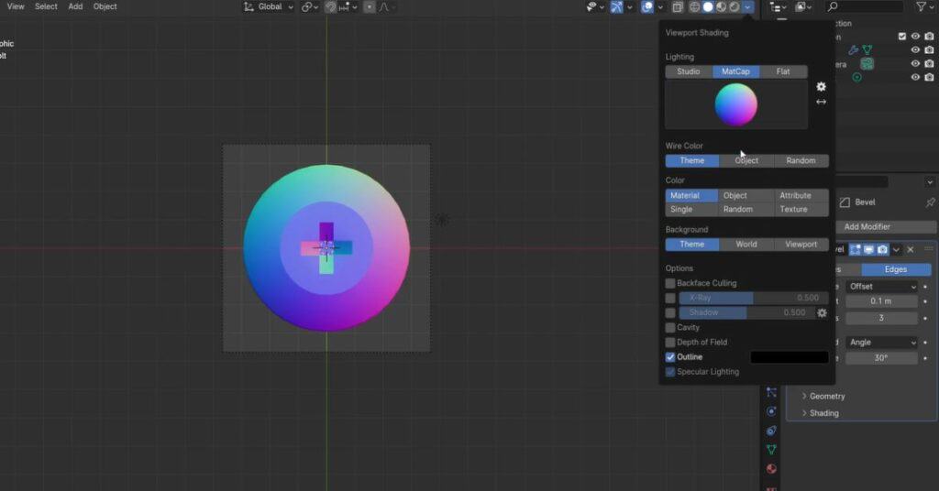Switch lighting to Studio tab

[x=689, y=71]
